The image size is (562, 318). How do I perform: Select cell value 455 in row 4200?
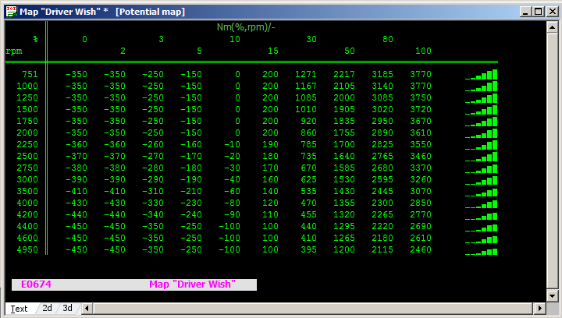308,214
